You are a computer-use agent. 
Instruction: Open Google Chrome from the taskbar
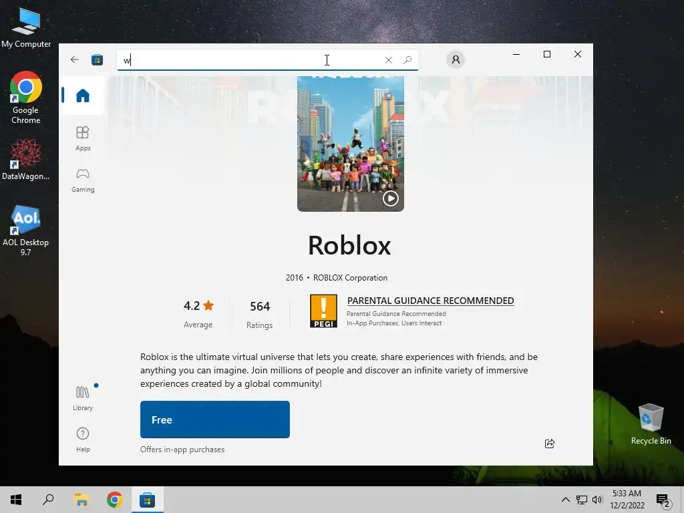pos(115,500)
